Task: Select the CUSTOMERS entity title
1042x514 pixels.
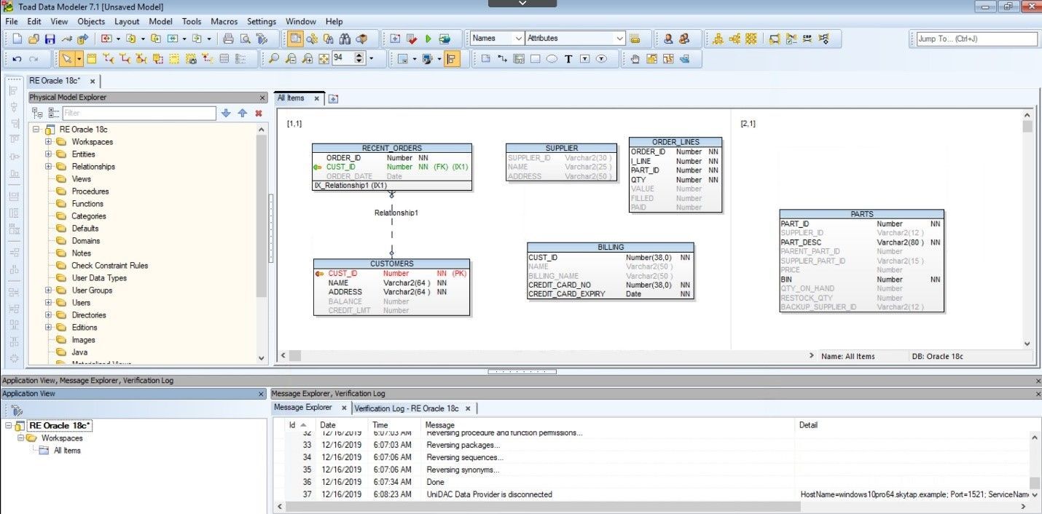Action: [x=392, y=264]
